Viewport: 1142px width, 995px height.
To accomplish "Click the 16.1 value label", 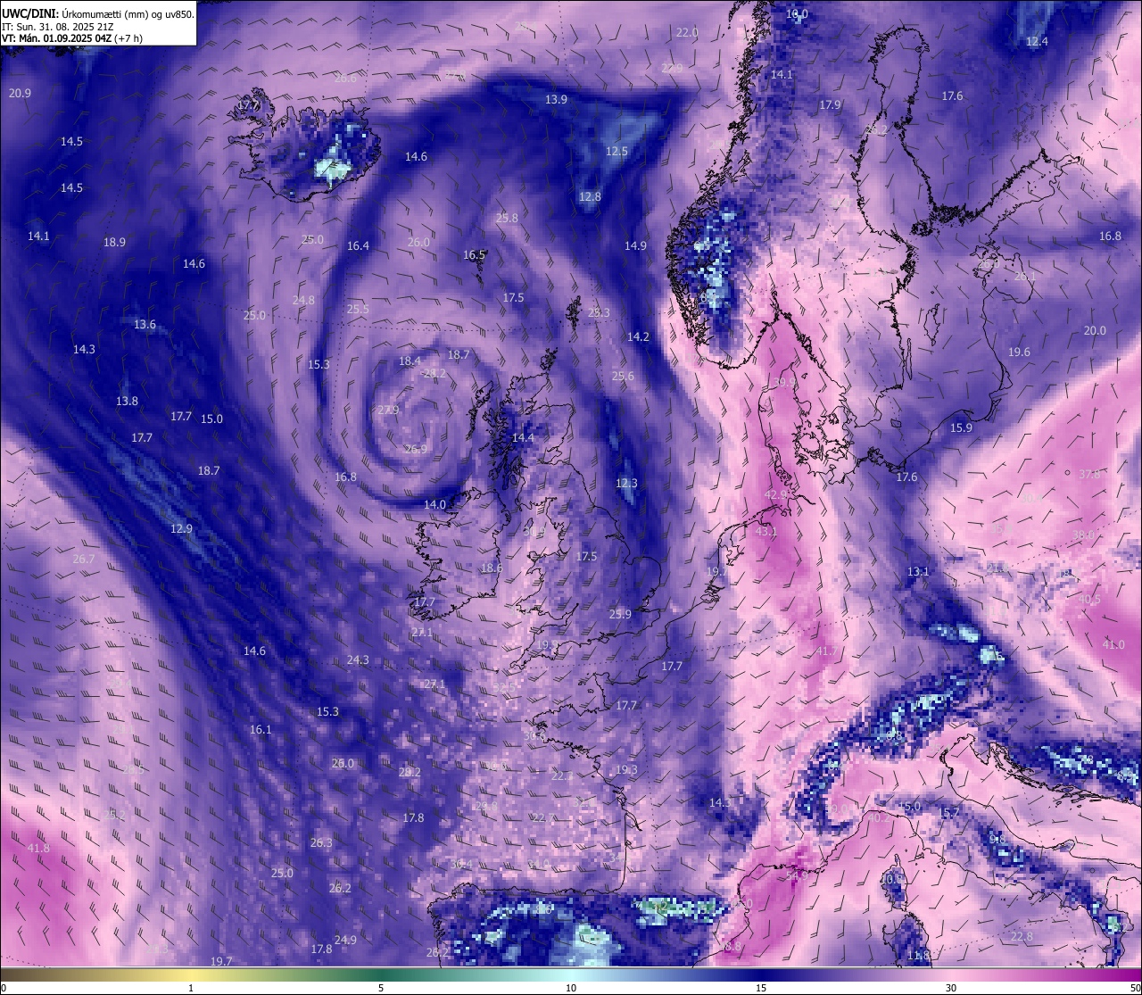I will (260, 729).
